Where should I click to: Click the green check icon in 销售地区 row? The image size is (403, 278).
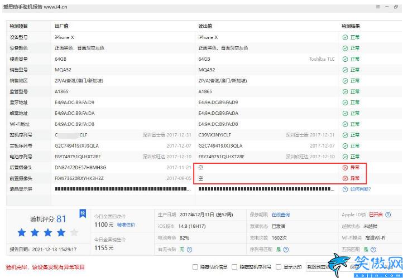coord(345,81)
